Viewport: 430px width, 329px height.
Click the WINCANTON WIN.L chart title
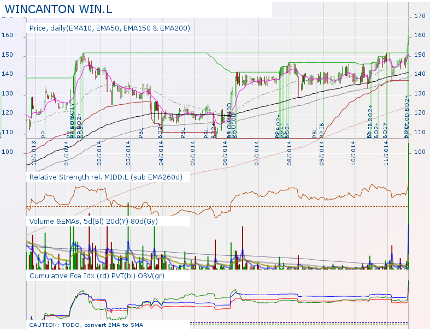(x=58, y=9)
